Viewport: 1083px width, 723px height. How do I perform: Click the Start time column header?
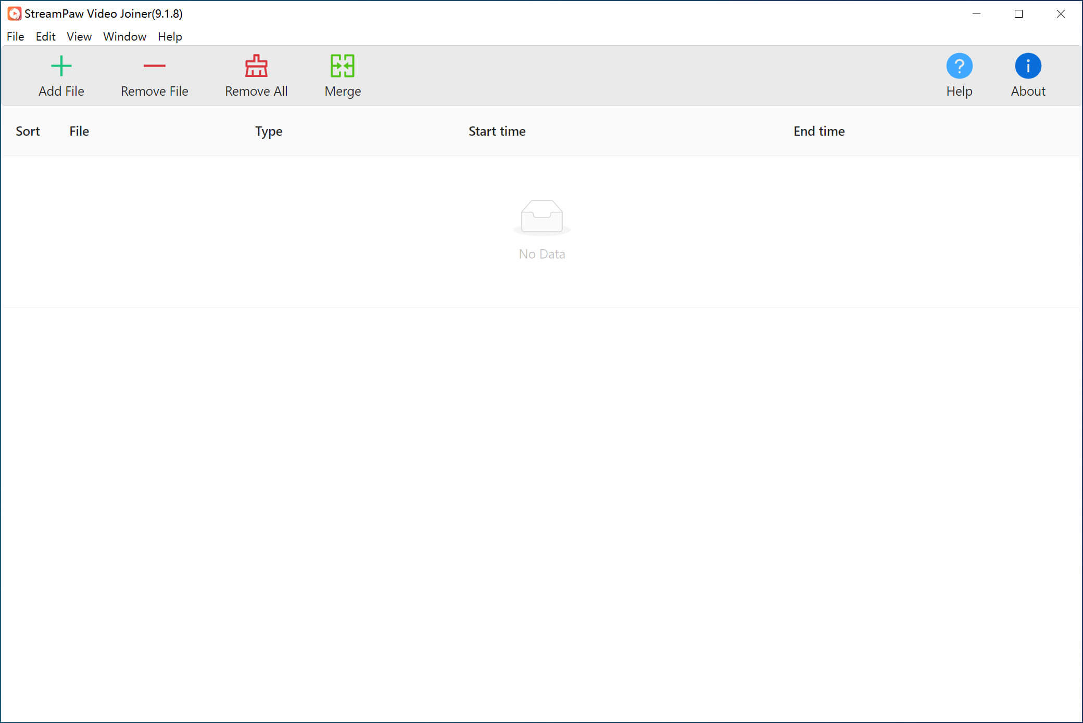click(497, 131)
